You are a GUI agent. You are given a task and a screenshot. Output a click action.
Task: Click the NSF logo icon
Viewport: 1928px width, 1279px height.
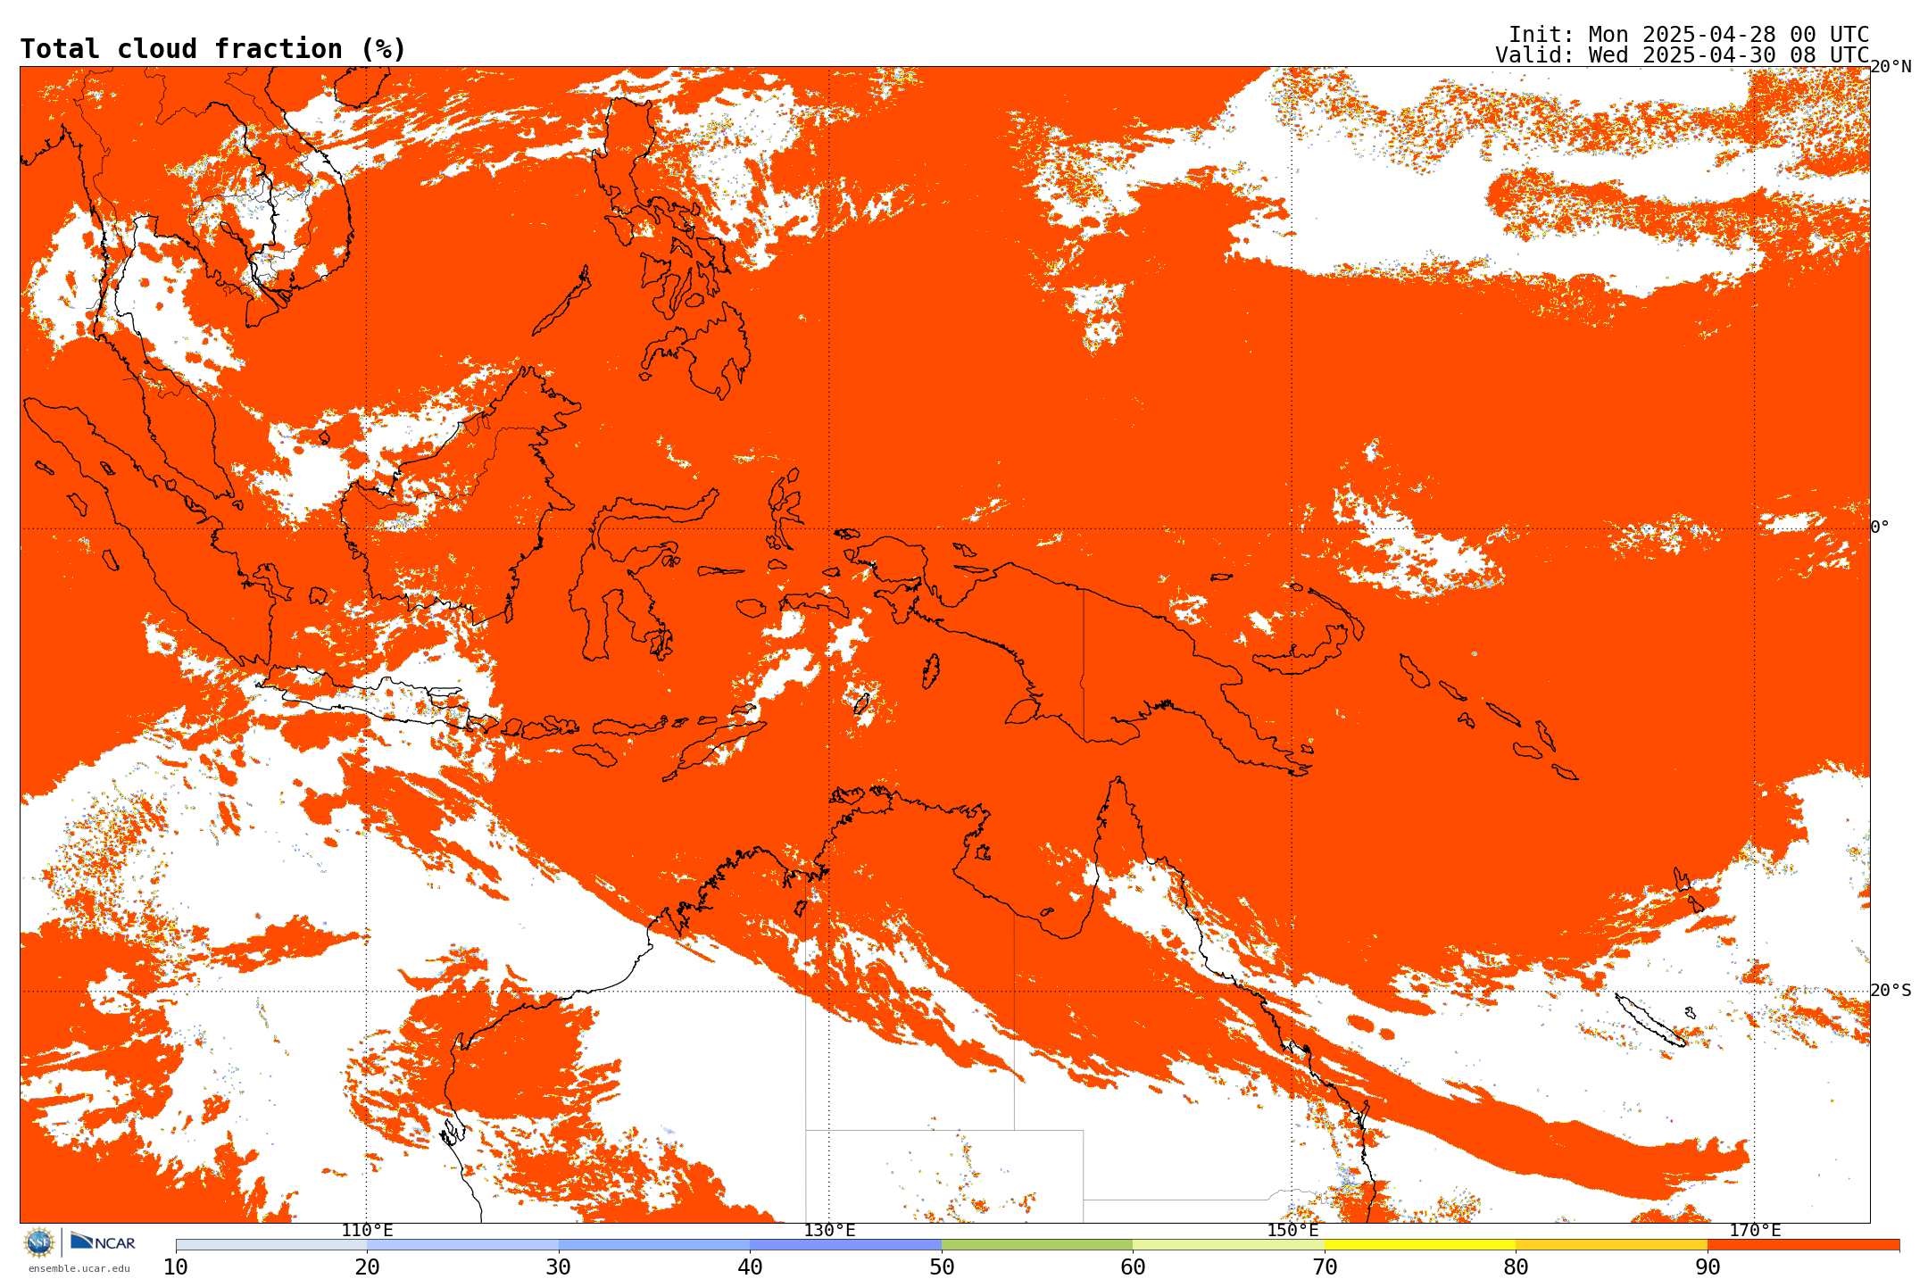[39, 1242]
